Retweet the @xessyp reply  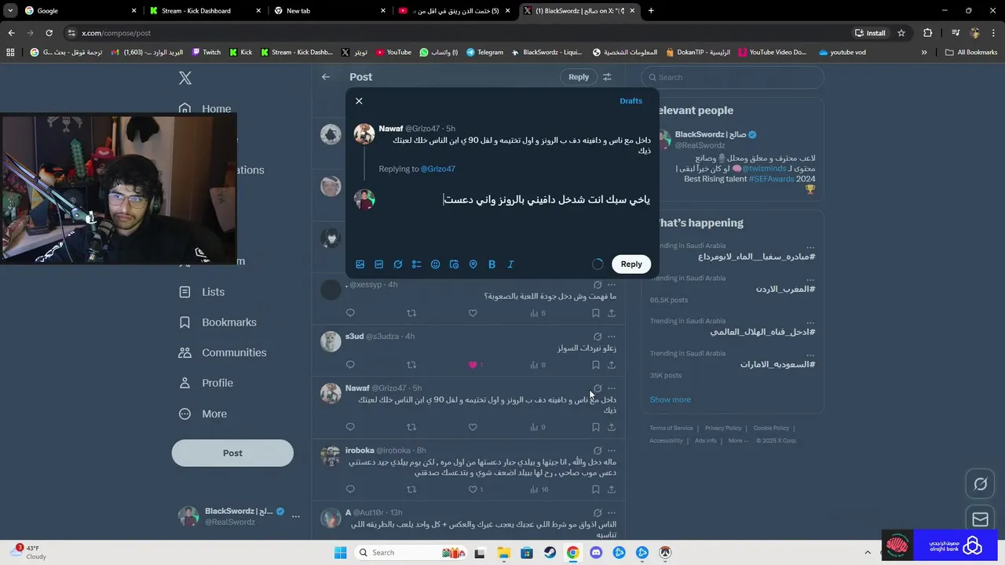tap(411, 313)
